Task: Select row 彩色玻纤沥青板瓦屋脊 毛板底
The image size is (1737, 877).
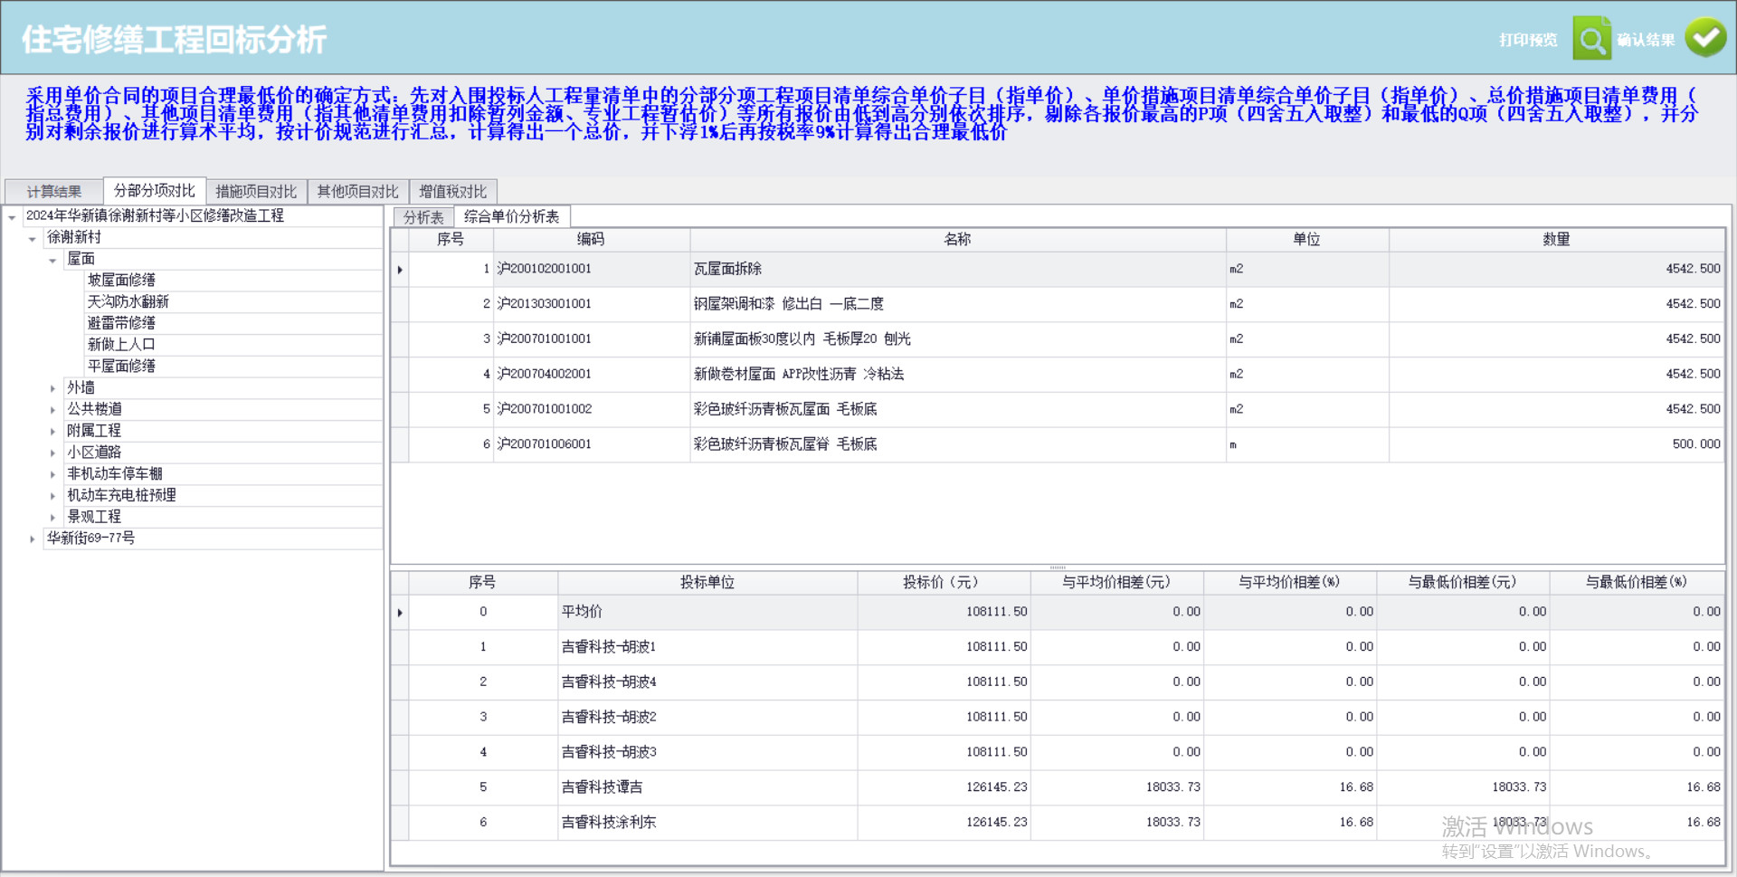Action: (1058, 444)
